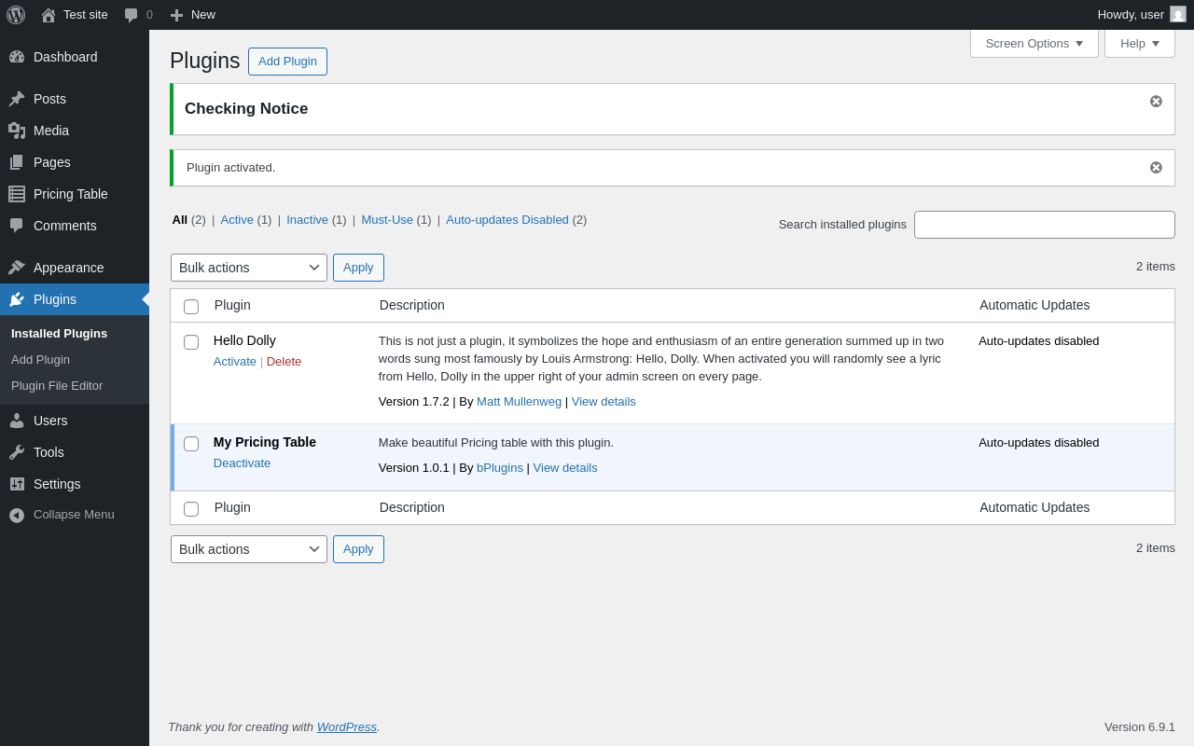Open Plugin File Editor submenu item
This screenshot has height=746, width=1194.
point(57,385)
